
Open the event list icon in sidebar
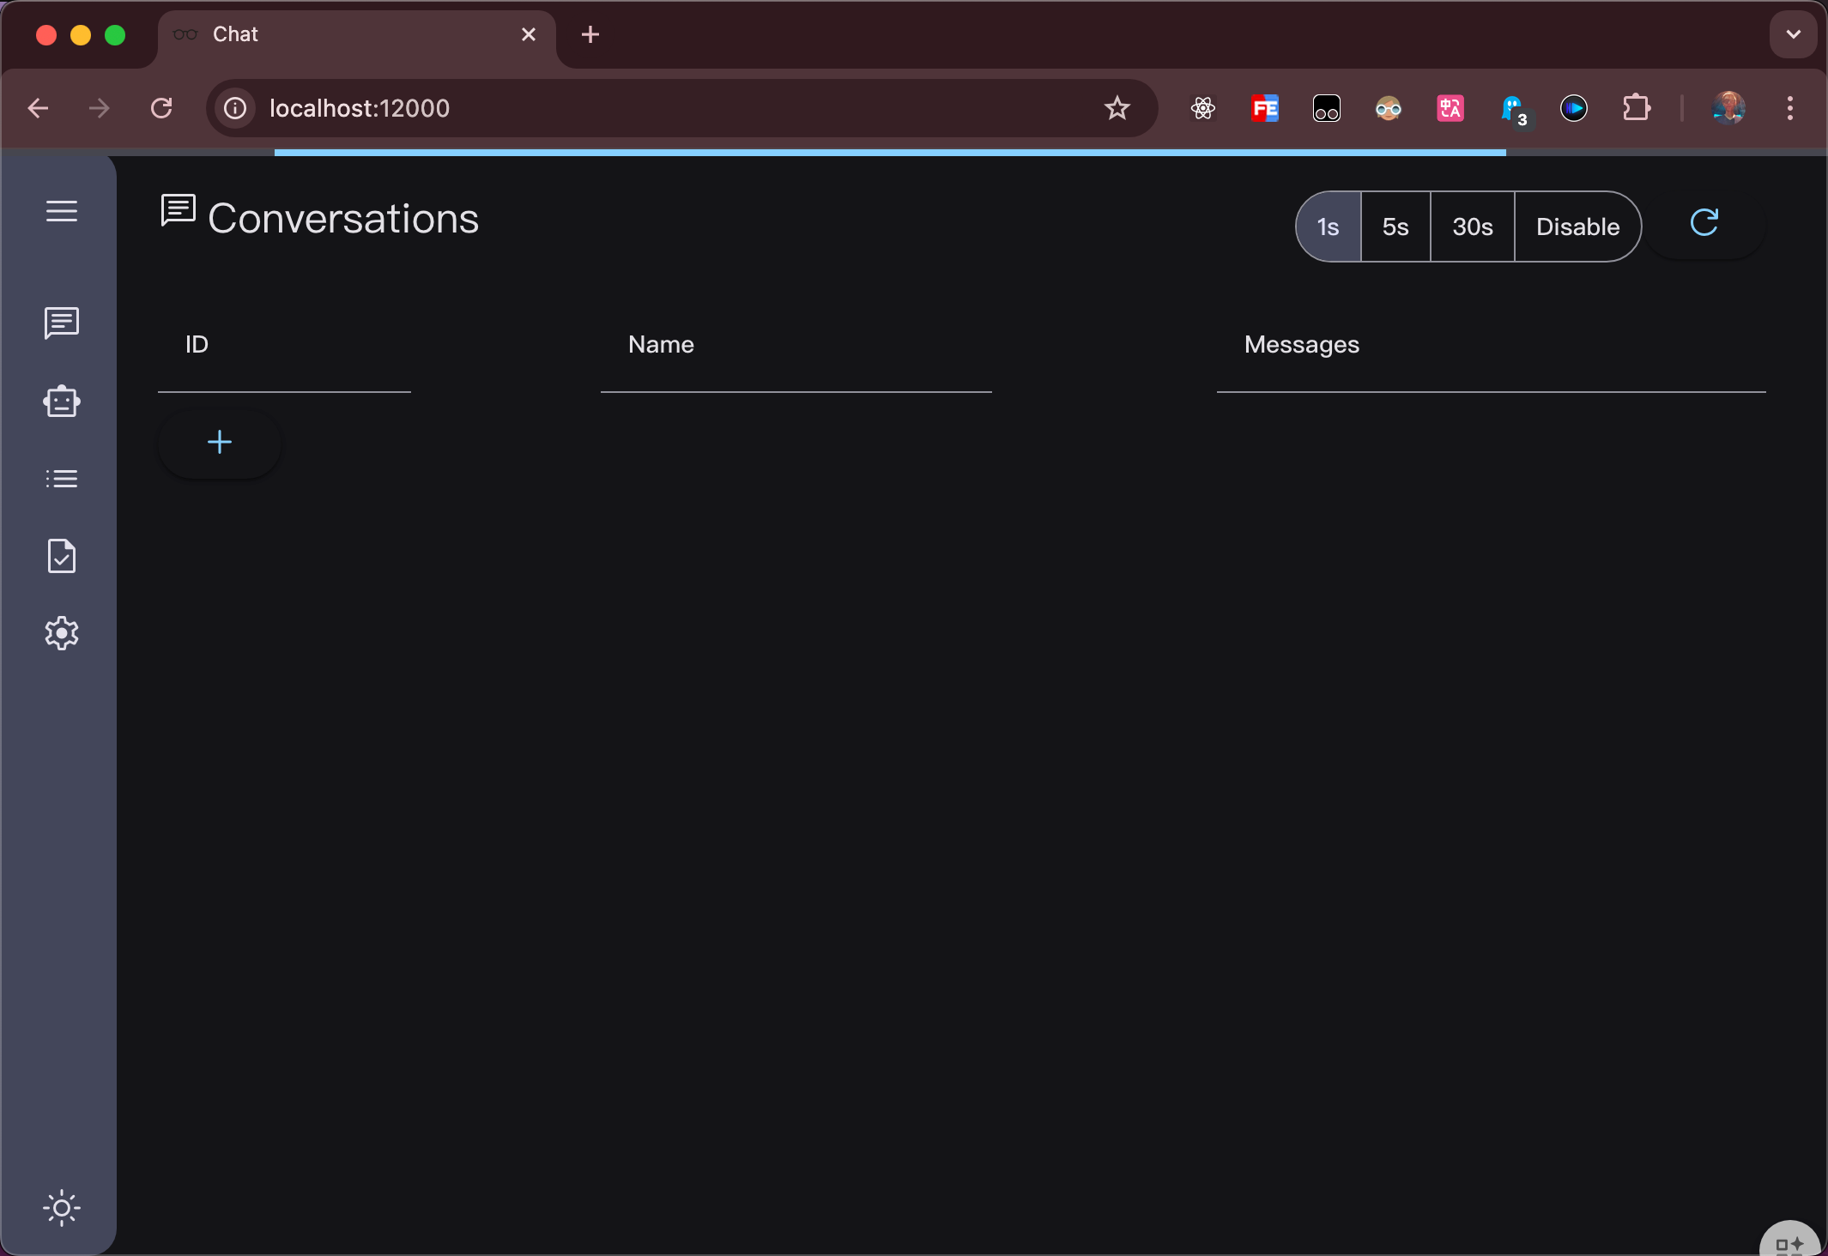pos(62,479)
